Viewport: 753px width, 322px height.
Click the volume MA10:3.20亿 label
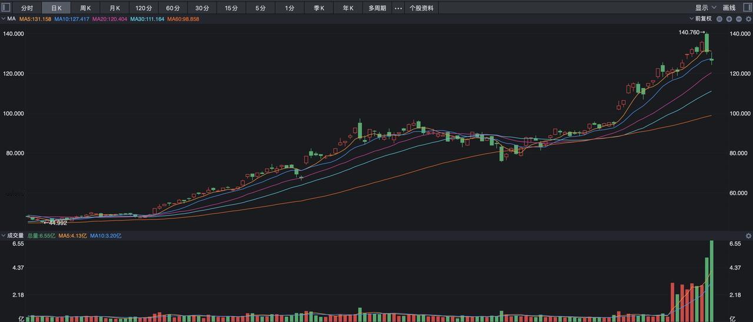pos(106,236)
